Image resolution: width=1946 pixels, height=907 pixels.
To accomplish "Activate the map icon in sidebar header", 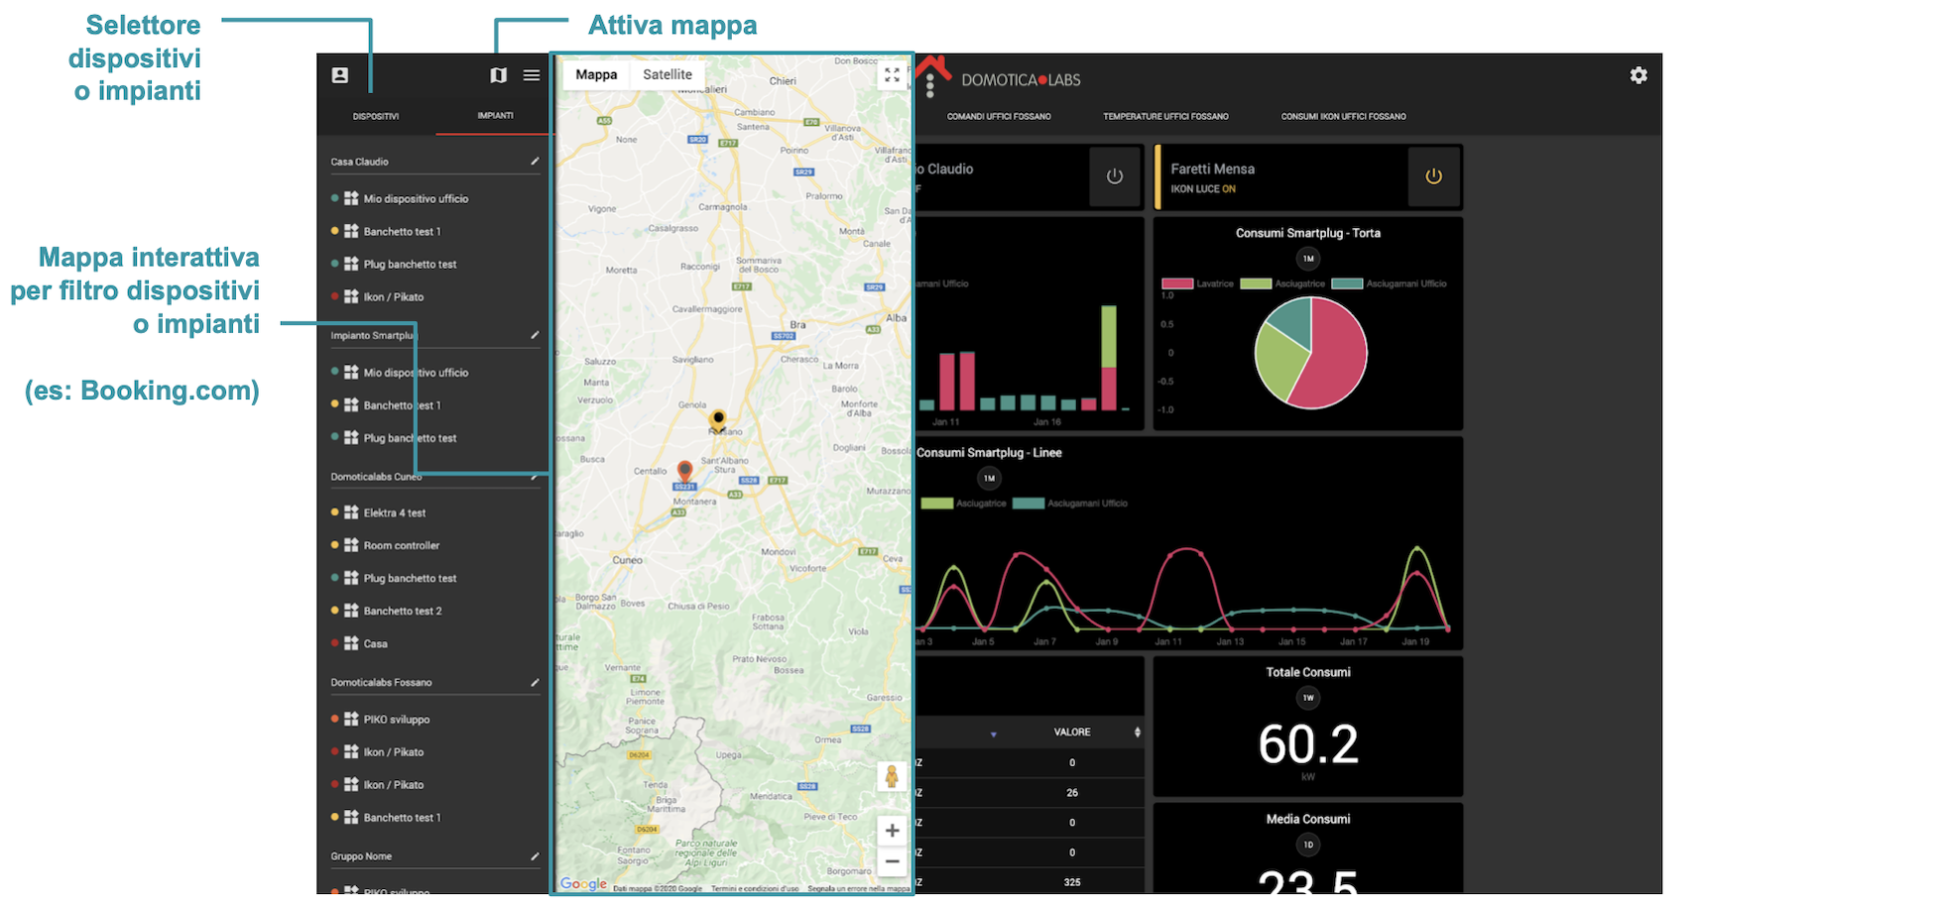I will 499,75.
